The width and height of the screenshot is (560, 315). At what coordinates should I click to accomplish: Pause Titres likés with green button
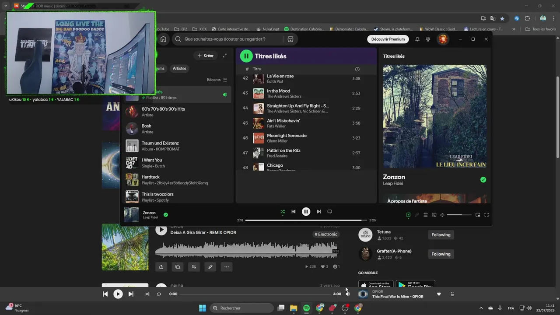tap(246, 56)
